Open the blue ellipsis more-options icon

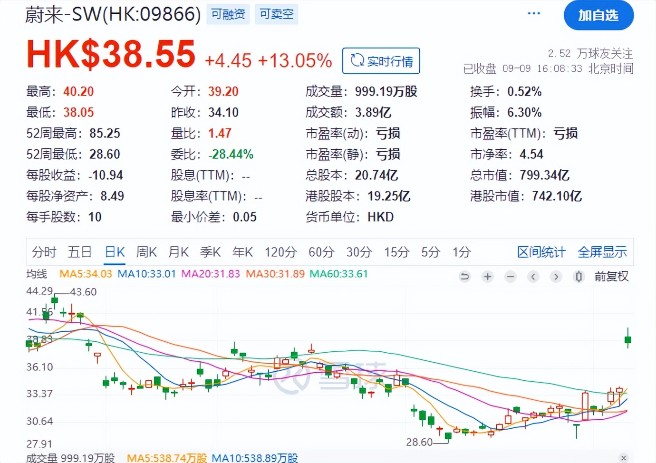[533, 13]
